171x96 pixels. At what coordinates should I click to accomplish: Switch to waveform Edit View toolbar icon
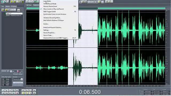pos(2,2)
